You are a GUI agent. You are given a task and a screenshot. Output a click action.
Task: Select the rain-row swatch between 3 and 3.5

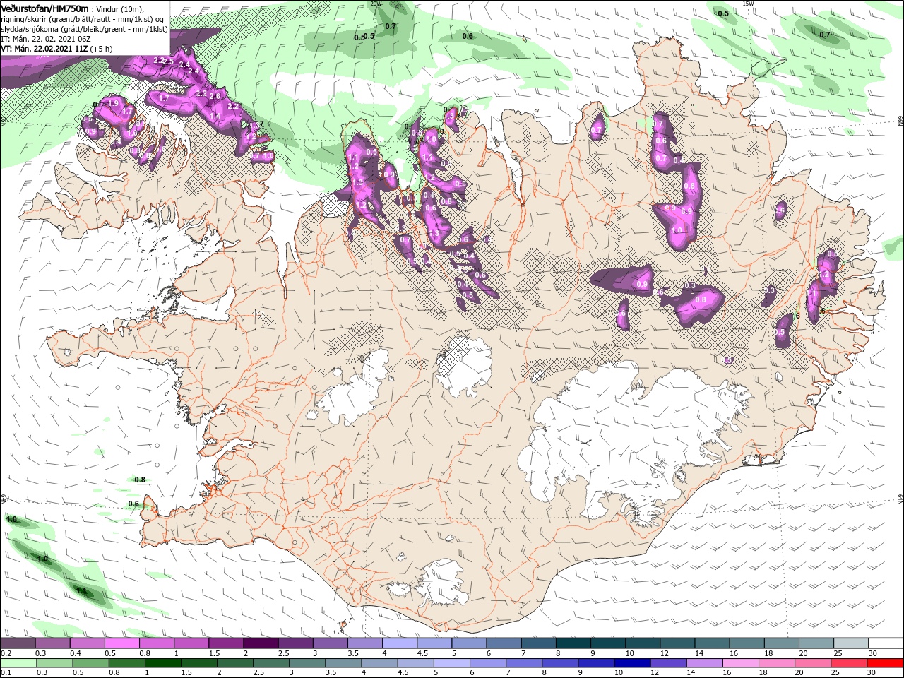[x=307, y=663]
